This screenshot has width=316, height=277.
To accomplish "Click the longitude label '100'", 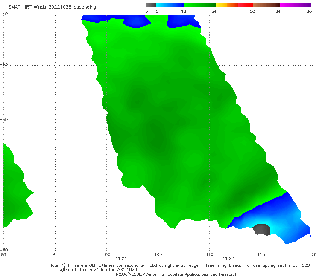I will [x=106, y=254].
